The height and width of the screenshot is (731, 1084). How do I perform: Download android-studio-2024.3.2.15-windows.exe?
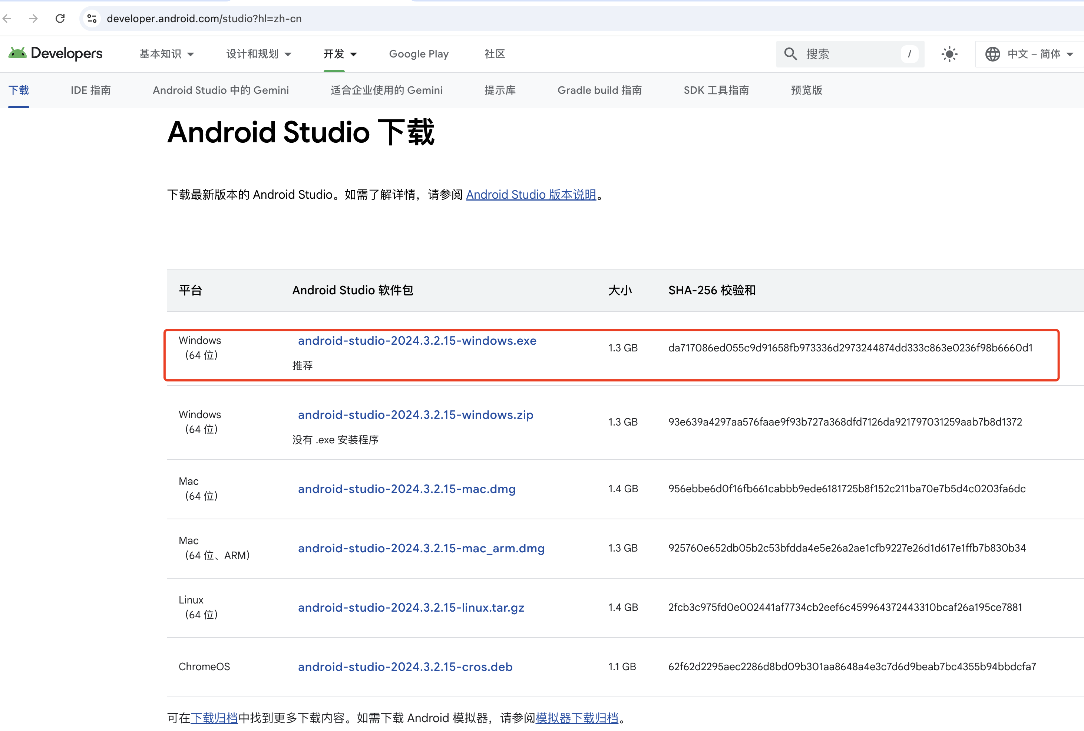pyautogui.click(x=417, y=341)
